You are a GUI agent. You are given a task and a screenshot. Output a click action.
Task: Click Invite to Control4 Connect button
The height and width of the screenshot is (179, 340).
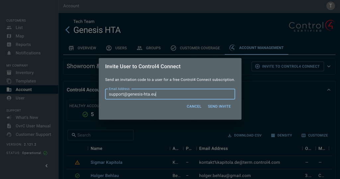click(288, 67)
